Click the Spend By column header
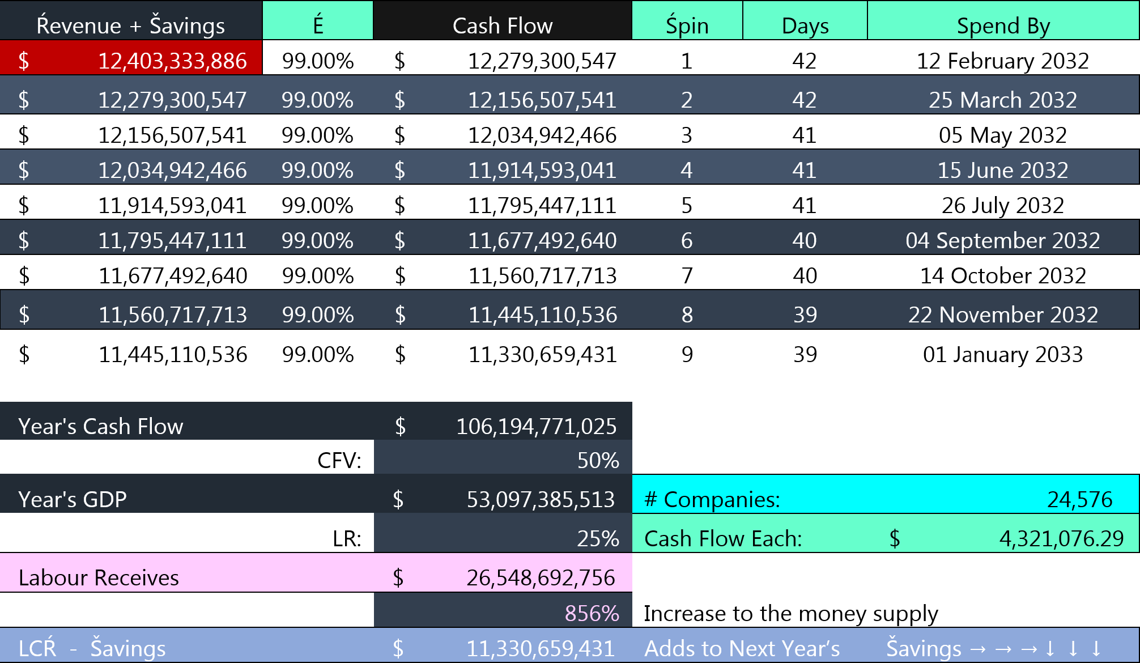This screenshot has width=1140, height=663. click(1003, 24)
